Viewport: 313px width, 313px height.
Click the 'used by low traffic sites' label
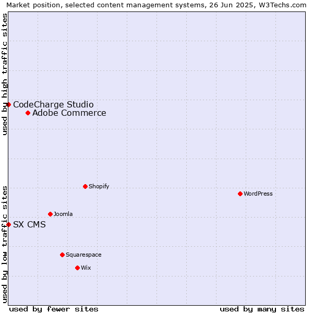pos(4,245)
